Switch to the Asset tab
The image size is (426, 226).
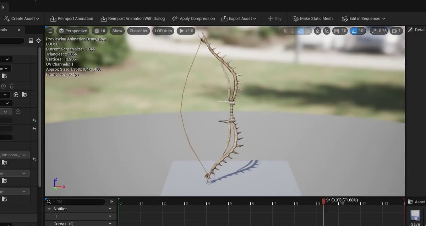[x=417, y=202]
